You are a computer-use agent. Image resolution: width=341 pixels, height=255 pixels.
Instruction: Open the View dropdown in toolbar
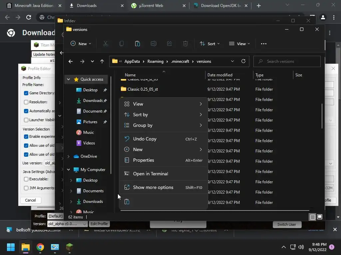click(239, 44)
